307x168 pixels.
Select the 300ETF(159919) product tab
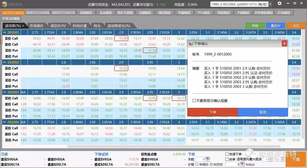tap(63, 13)
